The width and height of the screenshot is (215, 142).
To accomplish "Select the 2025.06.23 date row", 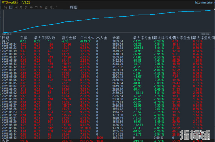I will point(9,48).
